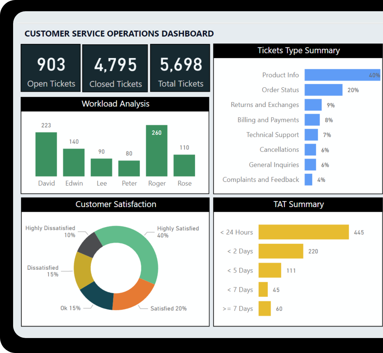Select the Order Status bar

(x=323, y=90)
